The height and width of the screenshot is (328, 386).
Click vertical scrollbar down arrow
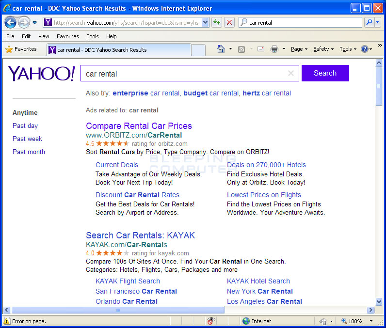(x=379, y=301)
